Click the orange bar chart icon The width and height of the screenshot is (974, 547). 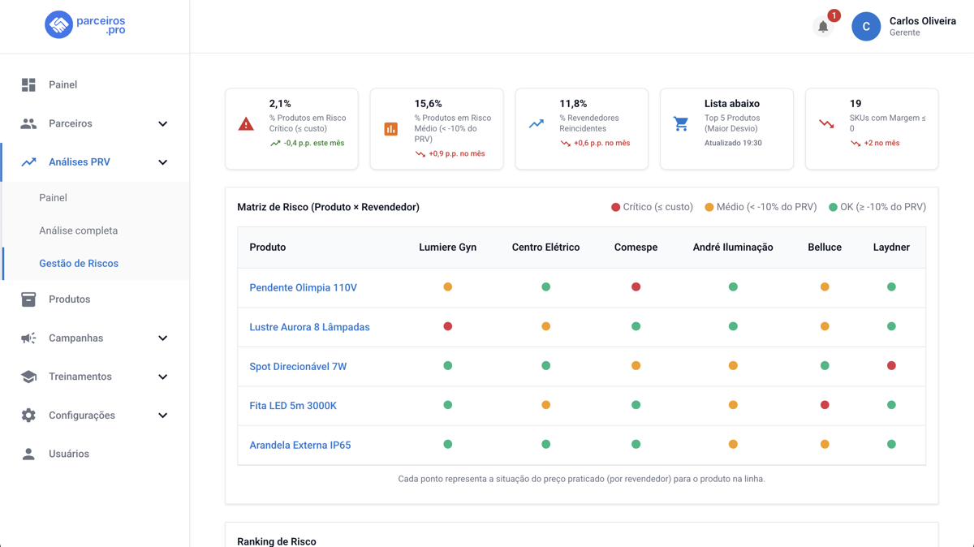(391, 129)
